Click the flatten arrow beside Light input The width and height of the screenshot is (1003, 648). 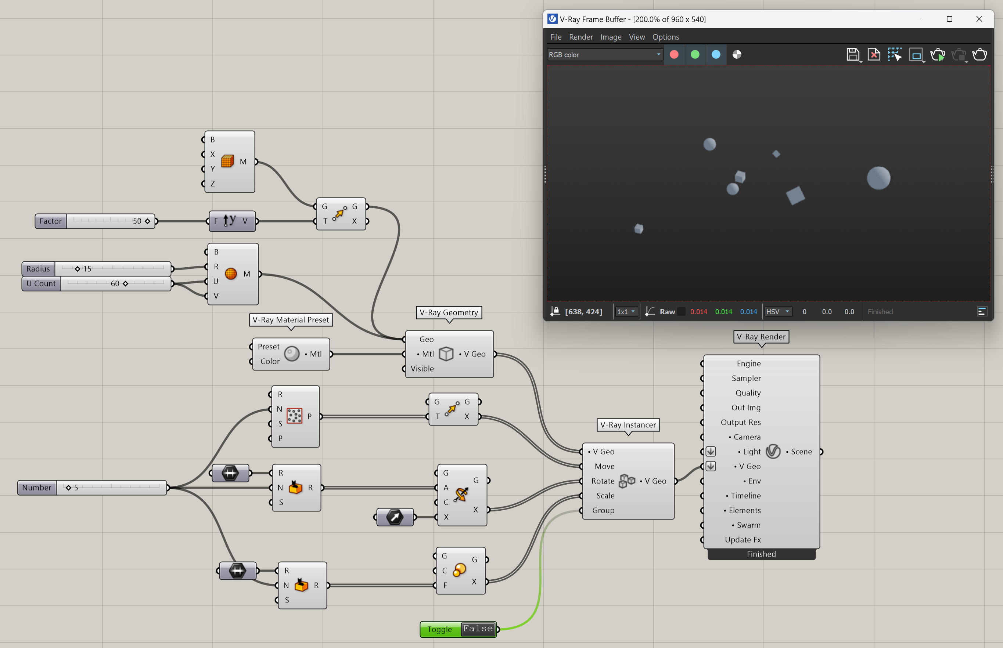pos(711,452)
